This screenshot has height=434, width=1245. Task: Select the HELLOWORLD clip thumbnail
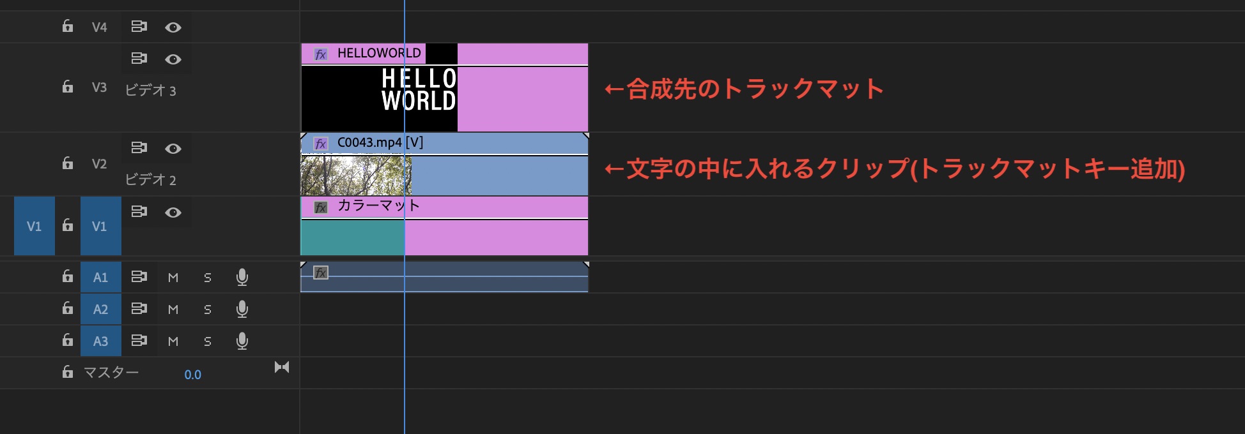(379, 98)
